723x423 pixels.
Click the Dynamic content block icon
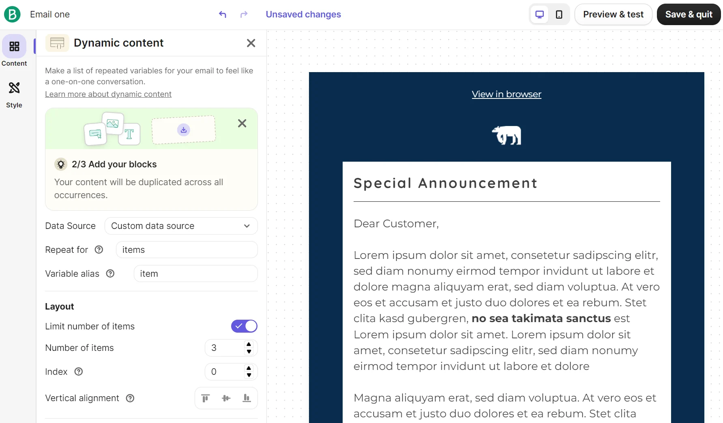coord(57,43)
